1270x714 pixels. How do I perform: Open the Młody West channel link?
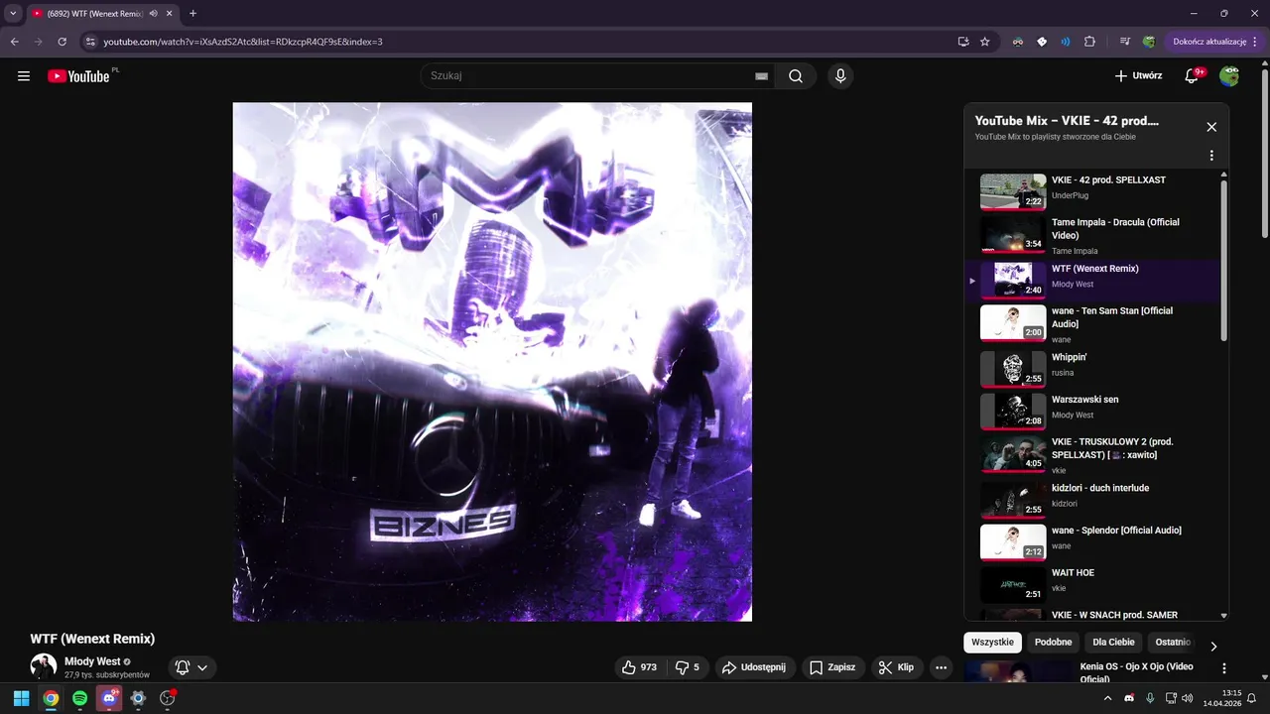(92, 661)
